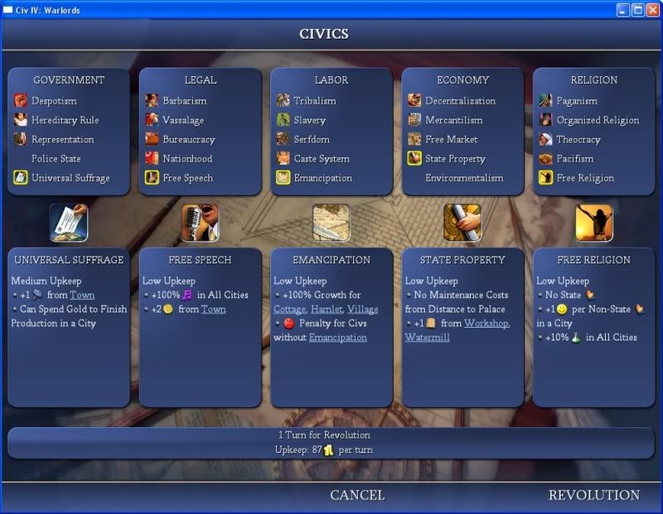Open the Cottage link in Emancipation panel

pyautogui.click(x=289, y=310)
